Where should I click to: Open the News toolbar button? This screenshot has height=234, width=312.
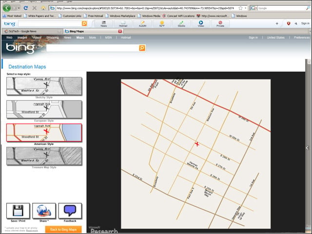point(103,24)
